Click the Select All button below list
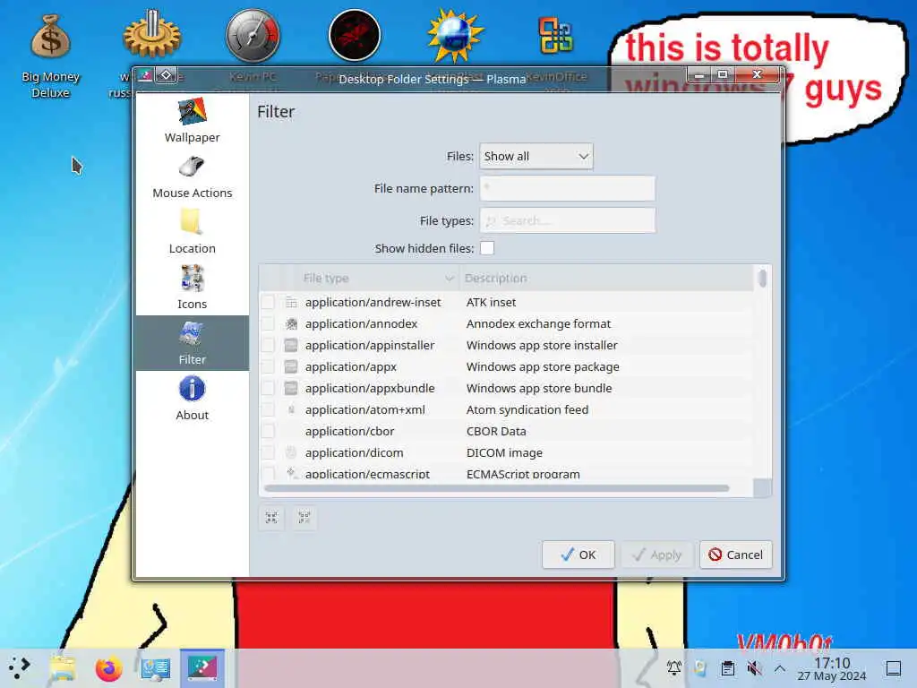This screenshot has width=917, height=688. click(x=271, y=518)
